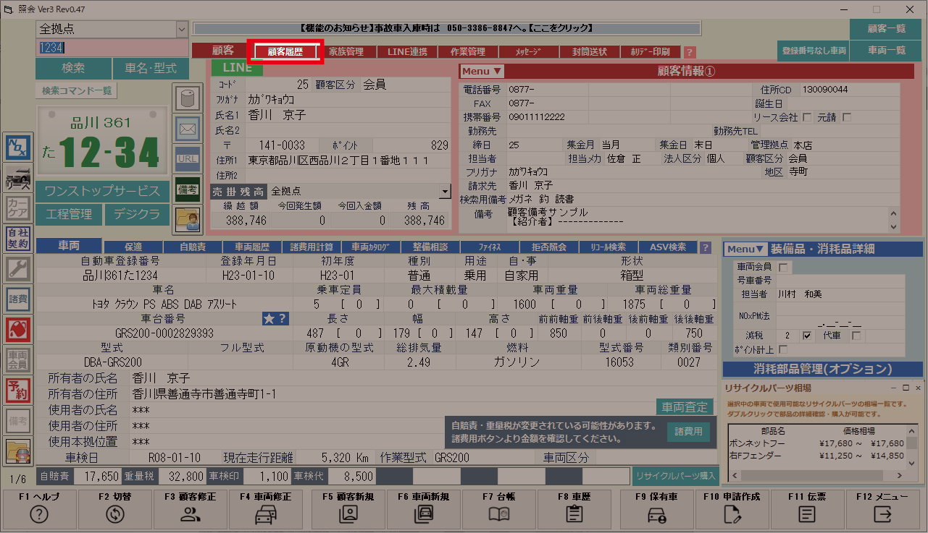Click the question mark beside ASV検索
928x533 pixels.
(706, 247)
